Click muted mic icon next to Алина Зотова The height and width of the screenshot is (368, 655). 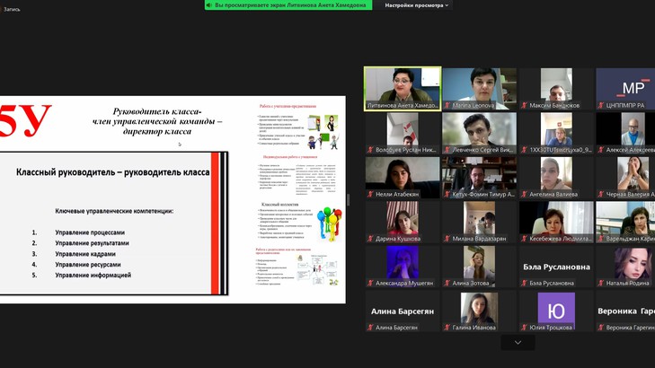point(447,283)
